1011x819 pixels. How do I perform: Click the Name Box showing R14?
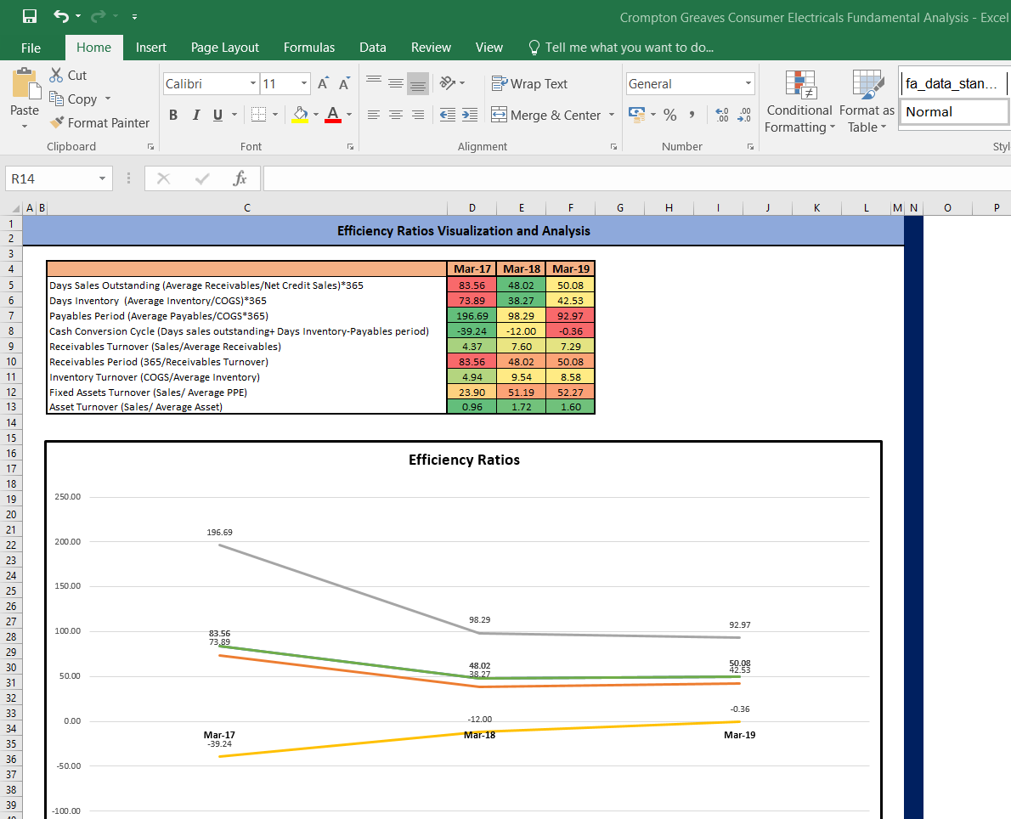pyautogui.click(x=50, y=178)
